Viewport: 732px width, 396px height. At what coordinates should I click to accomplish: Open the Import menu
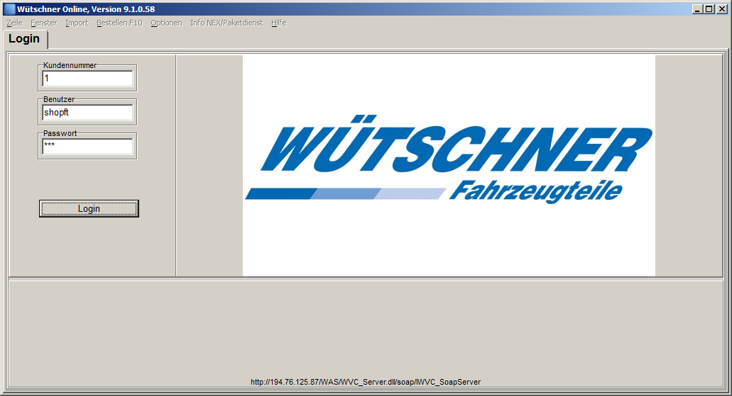tap(77, 23)
